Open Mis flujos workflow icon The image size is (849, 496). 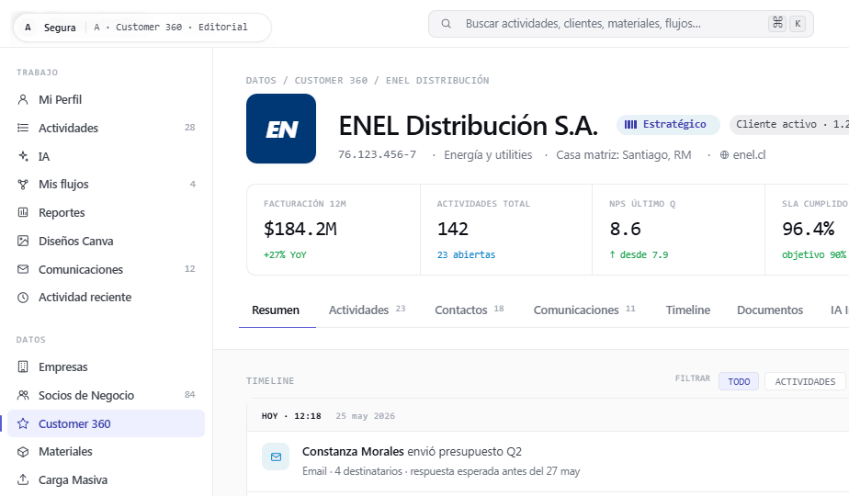(x=23, y=185)
